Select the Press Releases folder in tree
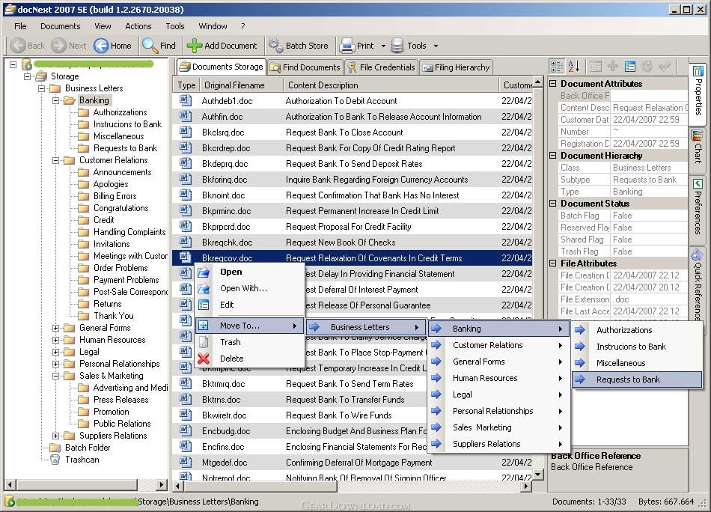This screenshot has width=711, height=512. pos(120,400)
